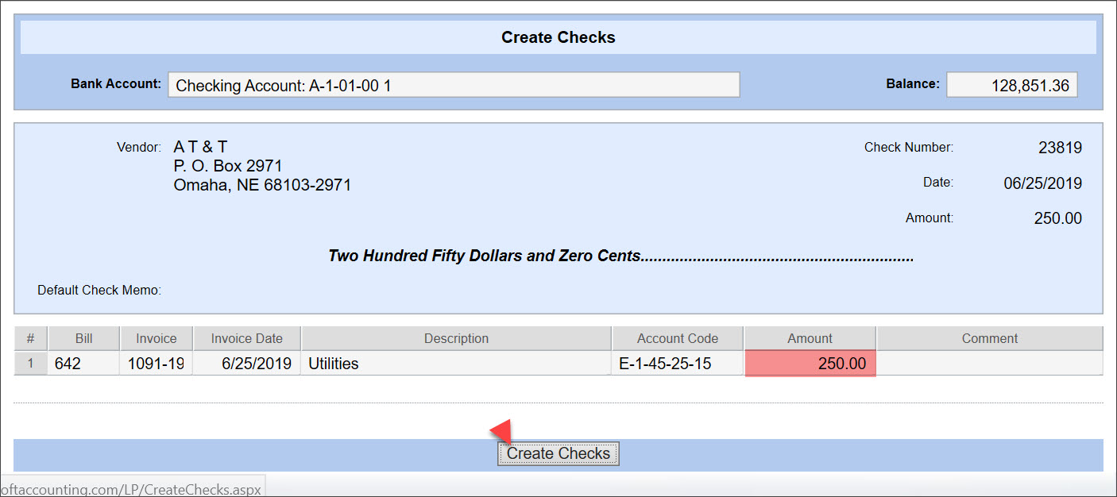1117x497 pixels.
Task: Select the highlighted Amount cell 250.00
Action: tap(810, 364)
